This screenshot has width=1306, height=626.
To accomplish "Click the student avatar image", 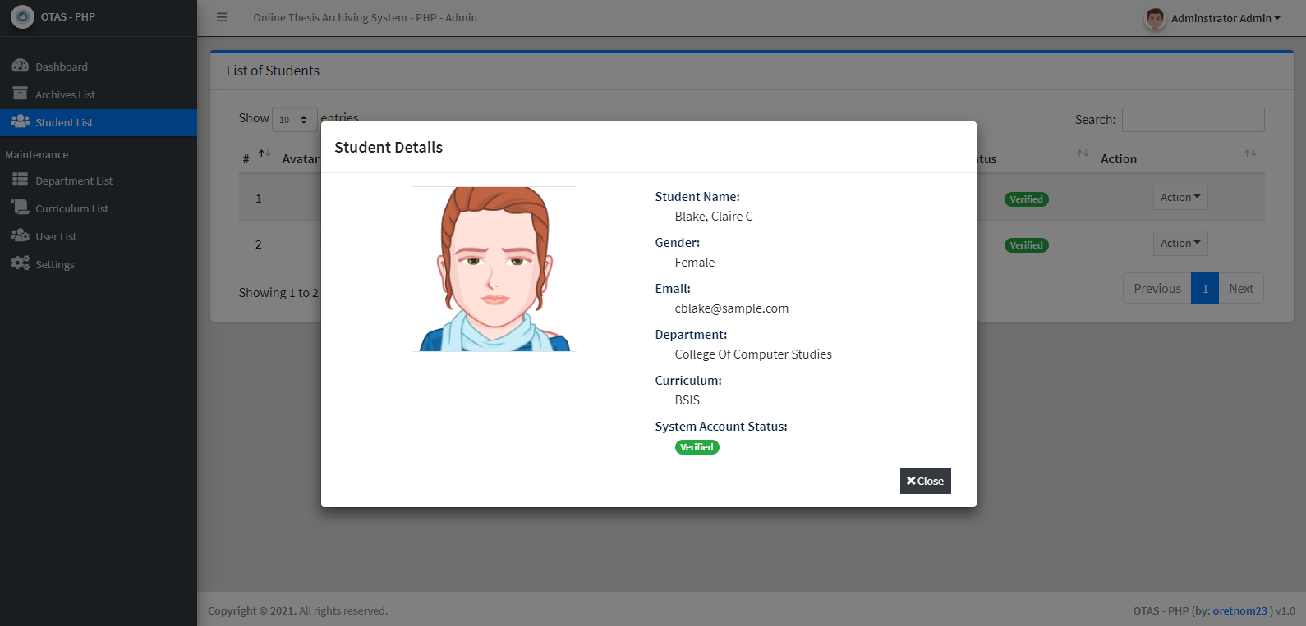I will [x=494, y=269].
